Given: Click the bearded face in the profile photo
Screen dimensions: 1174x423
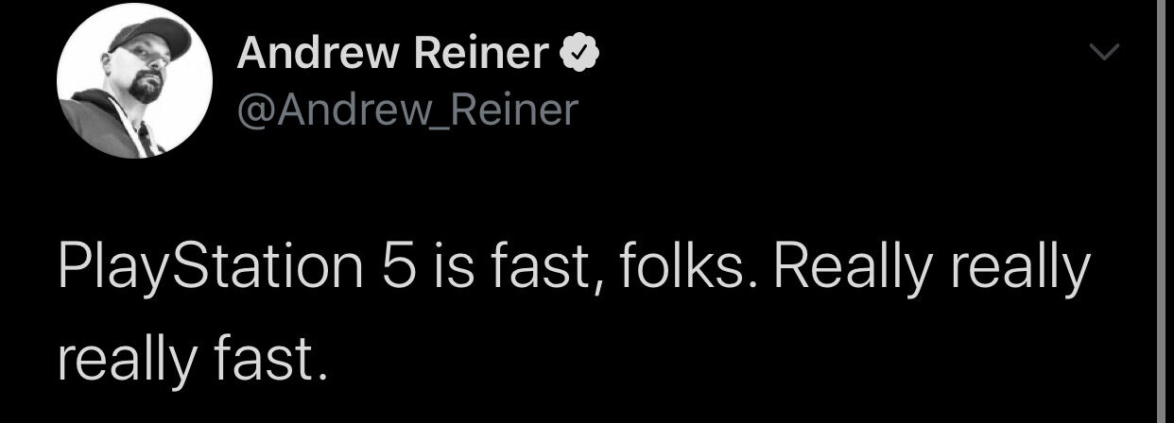Looking at the screenshot, I should click(x=147, y=74).
